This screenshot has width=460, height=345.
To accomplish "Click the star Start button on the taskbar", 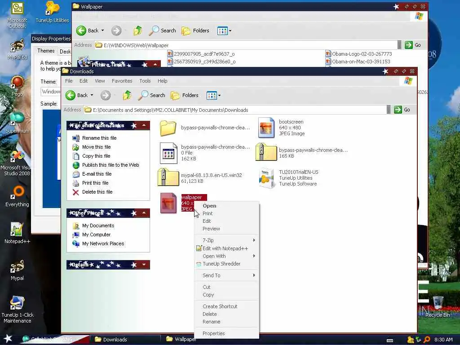I will pos(8,339).
